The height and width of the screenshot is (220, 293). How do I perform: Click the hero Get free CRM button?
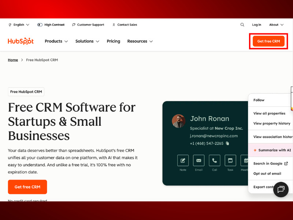(x=27, y=187)
